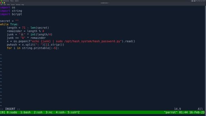Click 'len(secret)' in the length line
Screen dimensions: 206x116
click(x=40, y=28)
